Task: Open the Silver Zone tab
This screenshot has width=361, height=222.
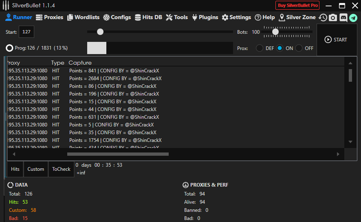Action: [297, 17]
